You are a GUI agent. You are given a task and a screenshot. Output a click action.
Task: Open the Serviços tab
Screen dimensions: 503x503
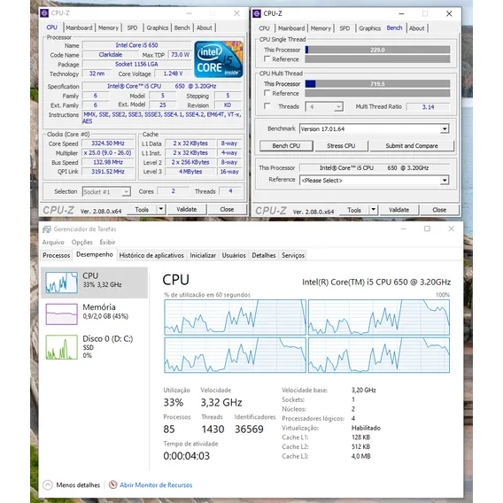click(293, 255)
